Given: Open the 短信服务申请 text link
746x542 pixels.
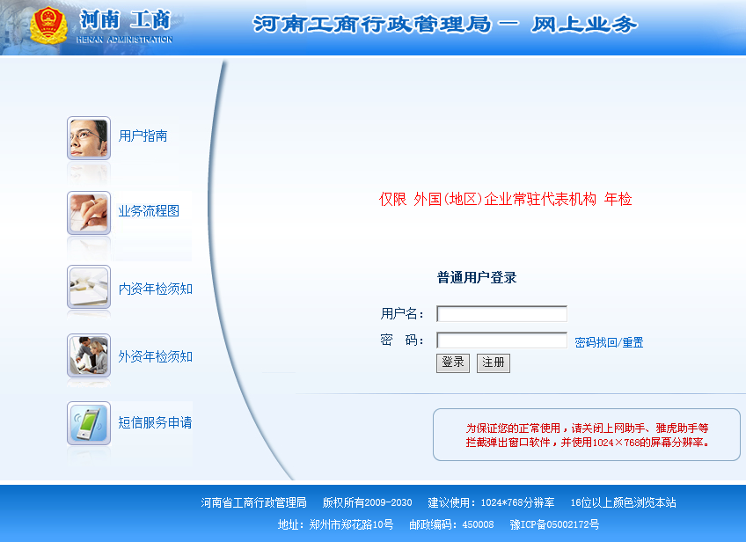Looking at the screenshot, I should pos(155,422).
